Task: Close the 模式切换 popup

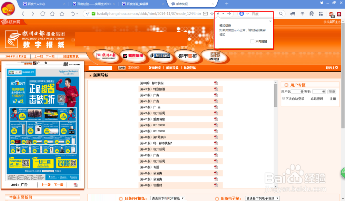Action: [x=270, y=21]
